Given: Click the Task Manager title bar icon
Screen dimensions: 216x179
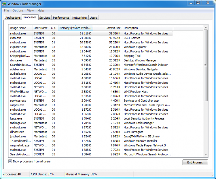Looking at the screenshot, I should [x=4, y=4].
